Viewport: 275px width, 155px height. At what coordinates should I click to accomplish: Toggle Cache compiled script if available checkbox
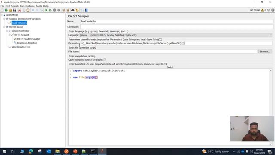(105, 60)
